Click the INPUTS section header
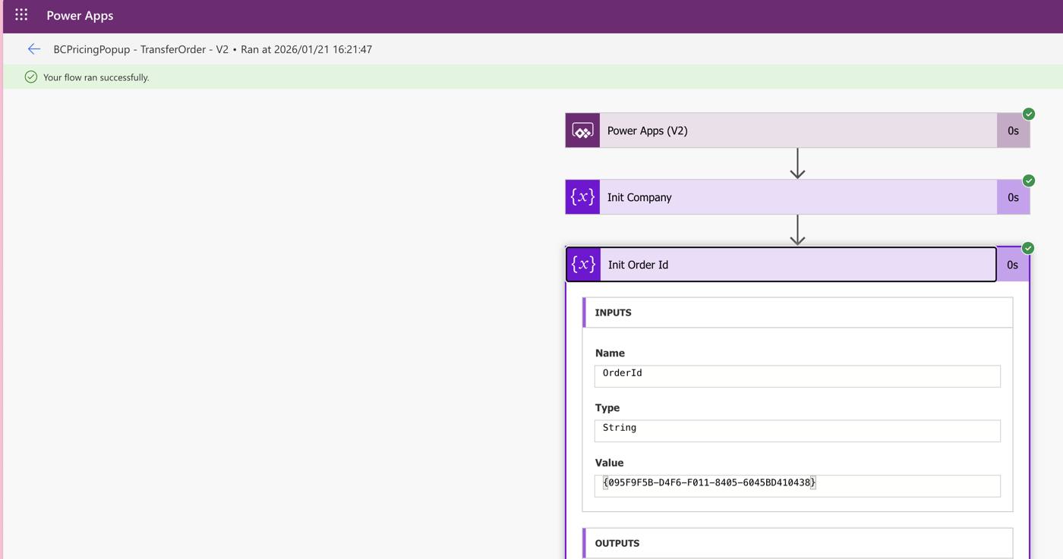The width and height of the screenshot is (1063, 559). pyautogui.click(x=797, y=312)
